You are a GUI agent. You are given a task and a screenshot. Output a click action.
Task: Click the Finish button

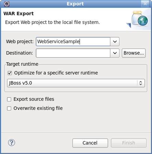point(129,143)
